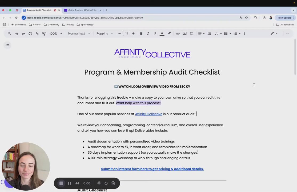The image size is (297, 192).
Task: Activate the paint format tool
Action: [44, 34]
